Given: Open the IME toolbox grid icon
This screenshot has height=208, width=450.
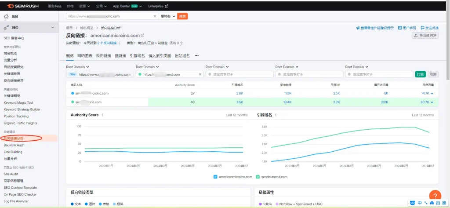Looking at the screenshot, I should pyautogui.click(x=444, y=203).
